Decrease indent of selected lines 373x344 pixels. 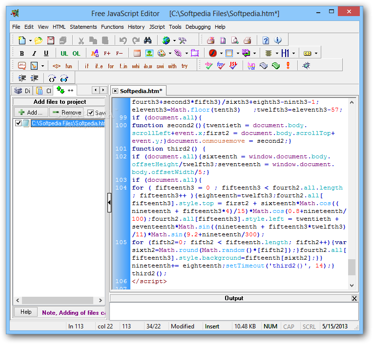pos(34,78)
